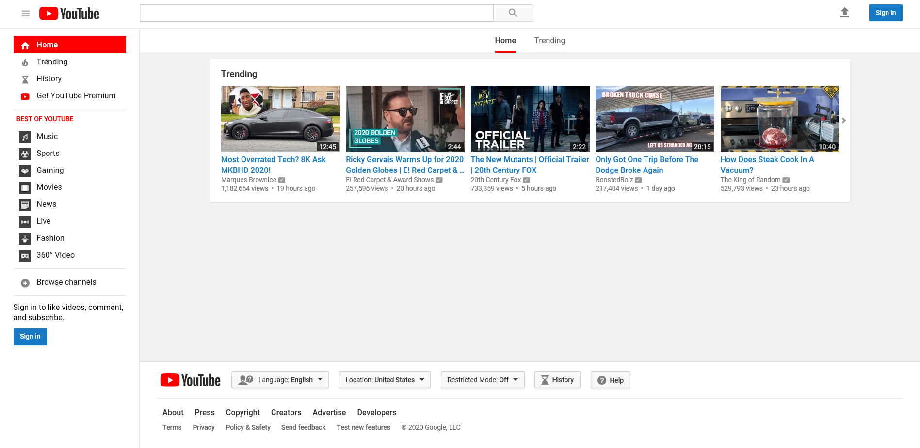
Task: Click Browse channels plus icon
Action: (25, 283)
